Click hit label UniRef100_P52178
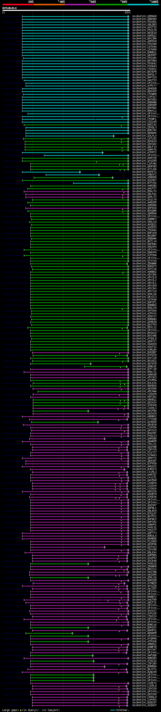Viewport: 161px width, 712px height. point(144,30)
